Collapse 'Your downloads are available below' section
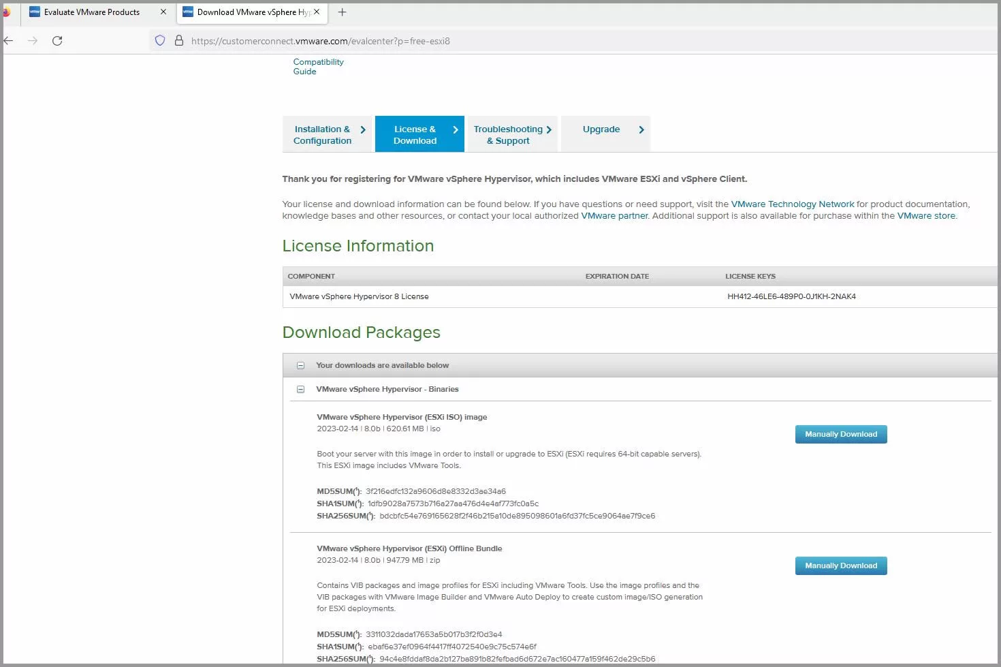This screenshot has width=1001, height=667. coord(300,366)
